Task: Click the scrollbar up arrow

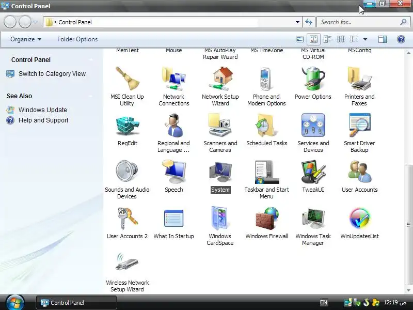Action: click(x=408, y=53)
